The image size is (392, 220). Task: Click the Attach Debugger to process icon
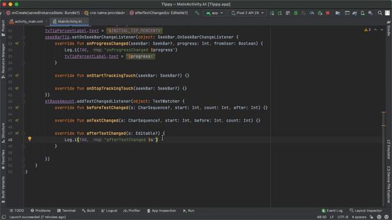click(320, 13)
